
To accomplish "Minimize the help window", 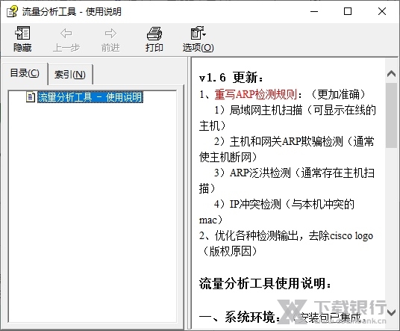I will (314, 11).
